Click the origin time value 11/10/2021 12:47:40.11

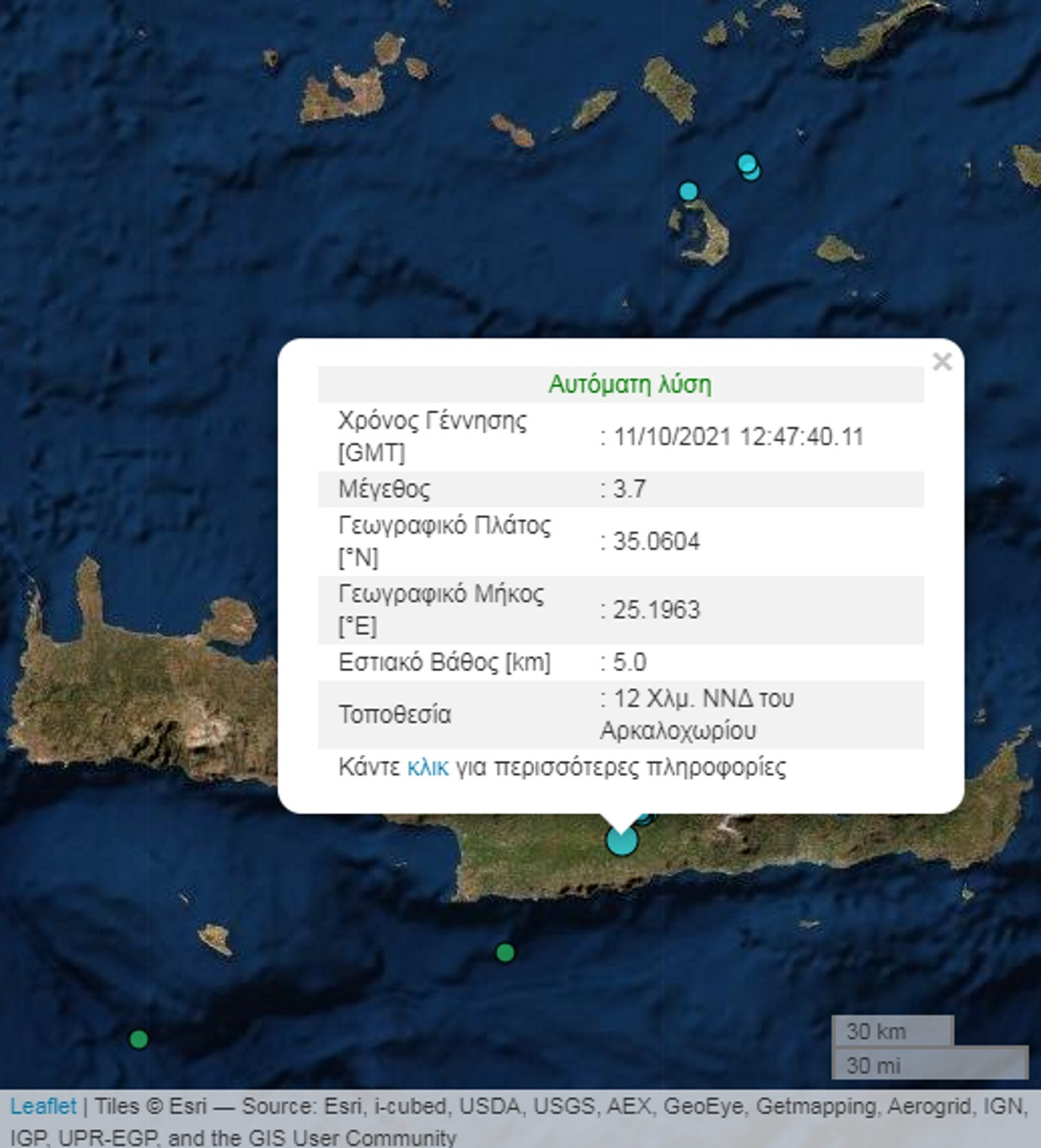[x=738, y=437]
